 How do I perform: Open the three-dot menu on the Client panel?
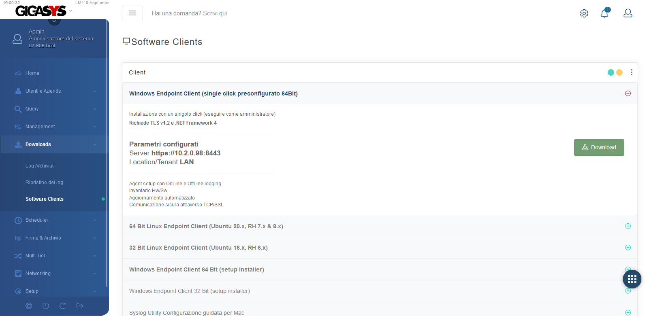(x=632, y=72)
